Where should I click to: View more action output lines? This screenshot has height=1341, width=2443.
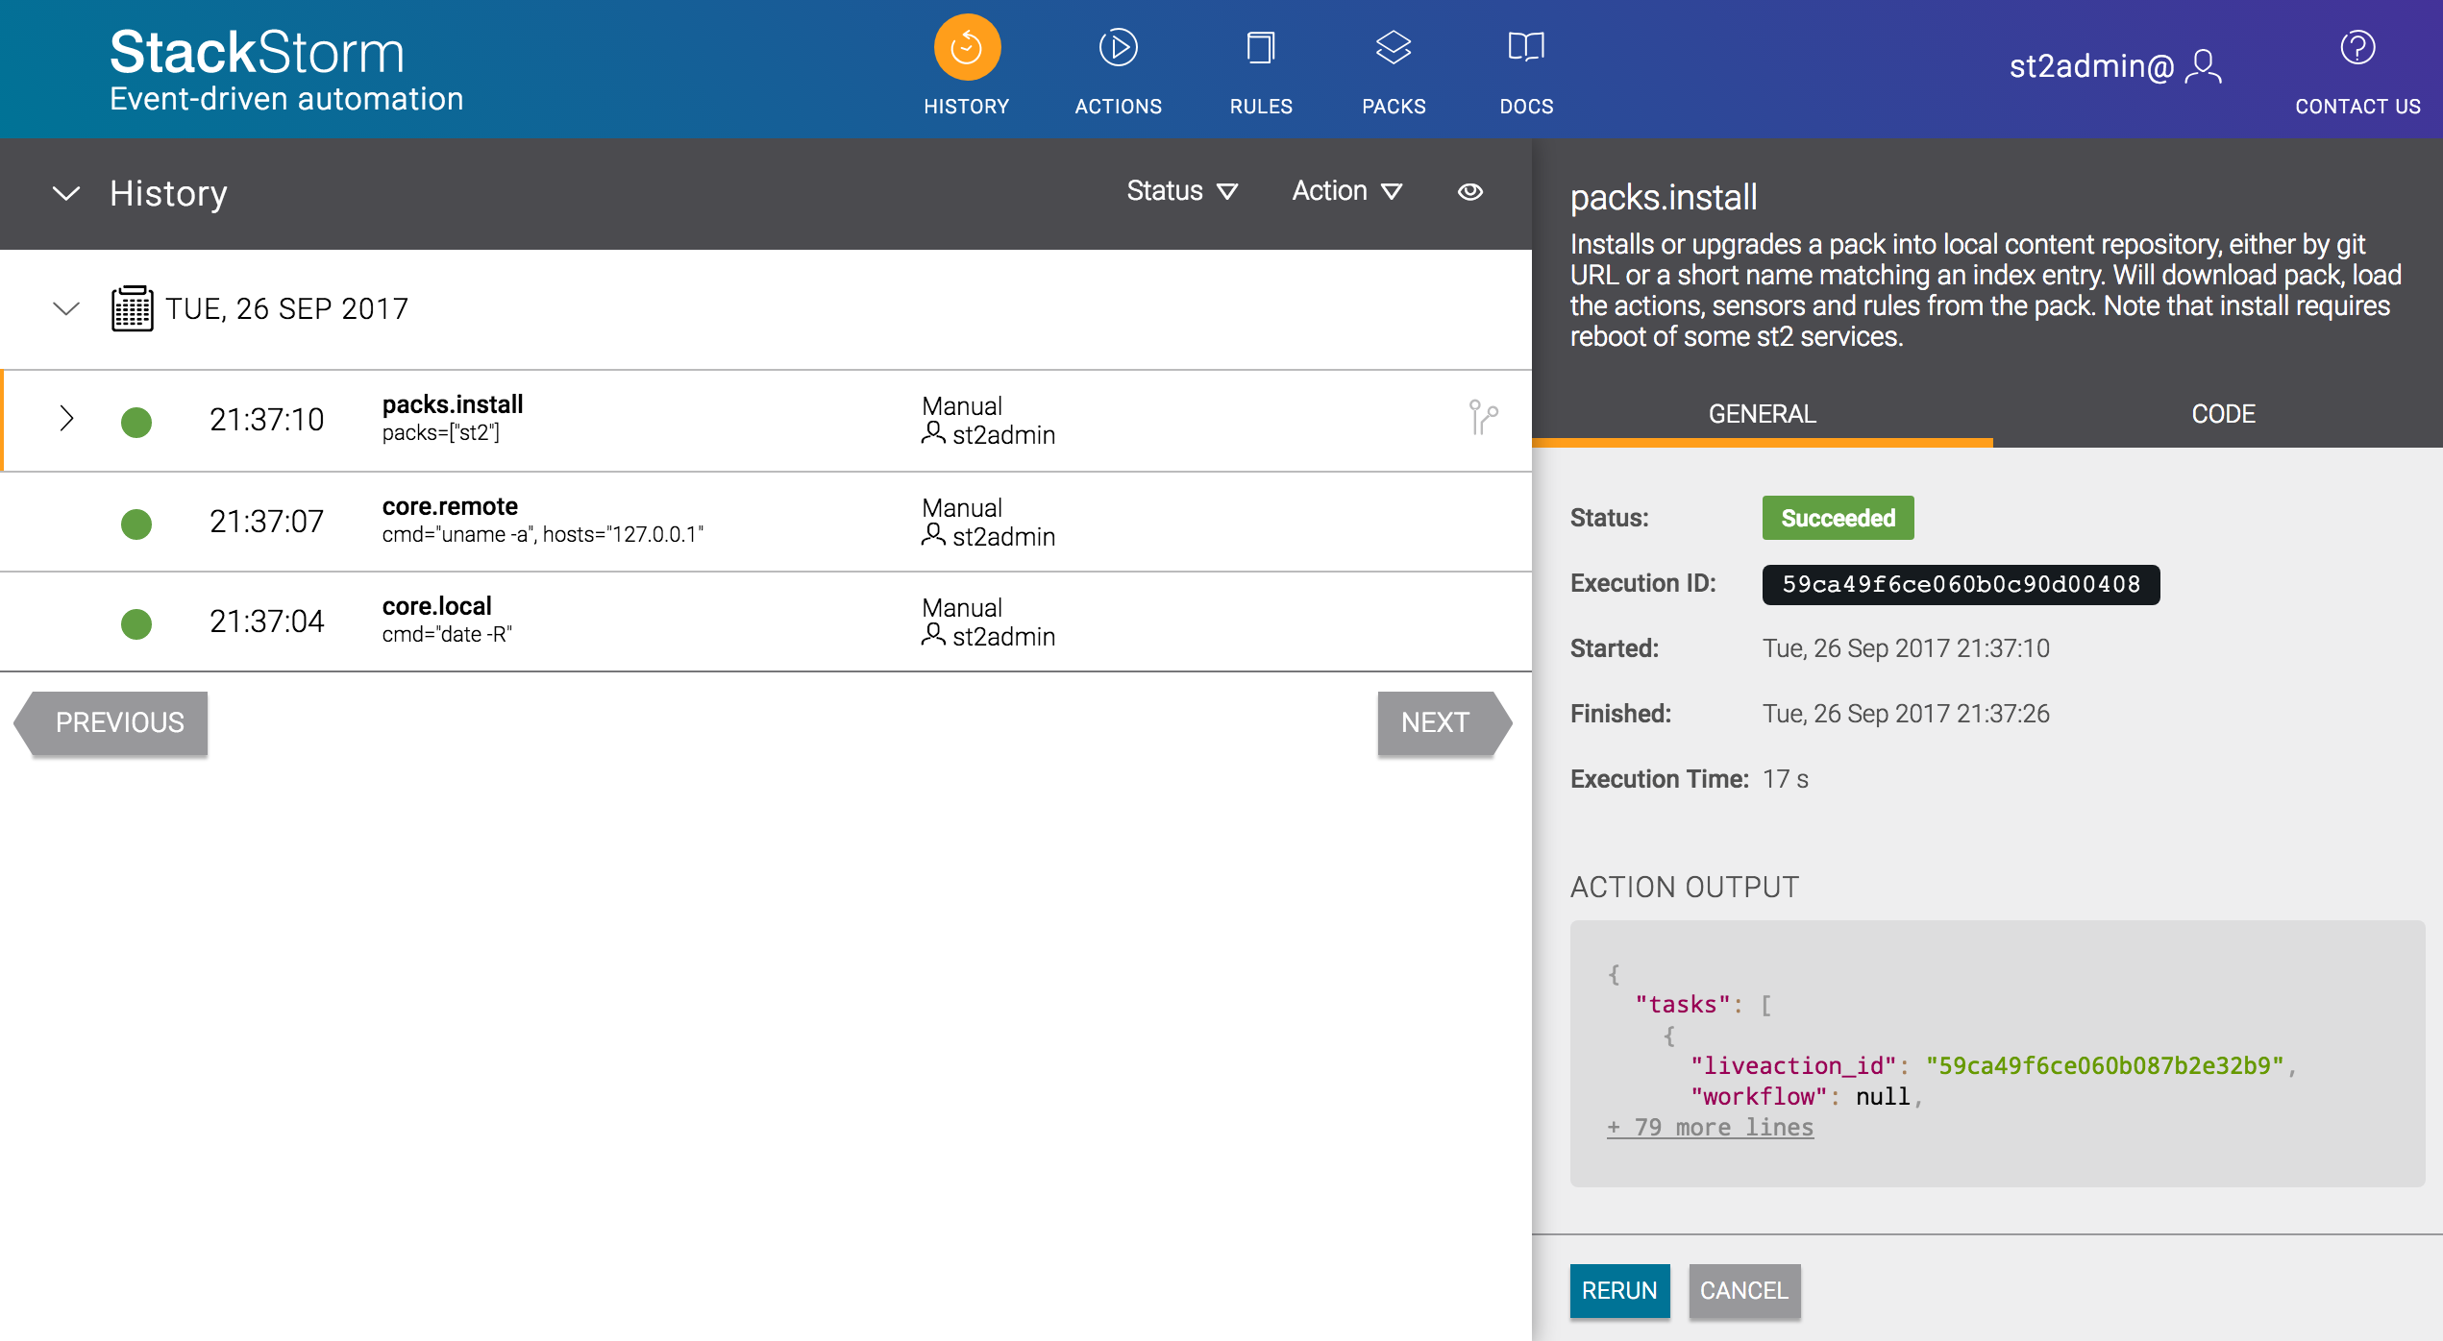(1706, 1127)
